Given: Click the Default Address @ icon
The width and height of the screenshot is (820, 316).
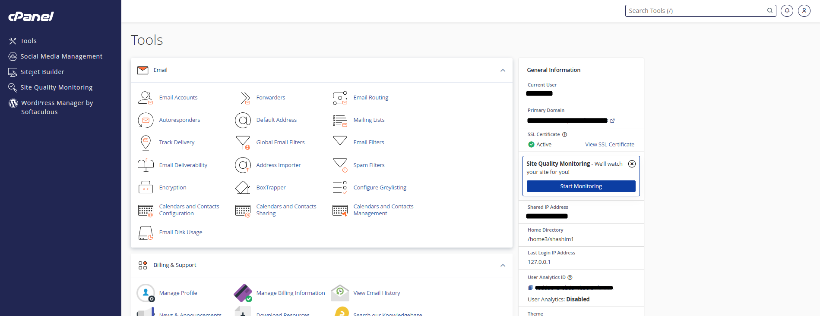Looking at the screenshot, I should point(243,120).
